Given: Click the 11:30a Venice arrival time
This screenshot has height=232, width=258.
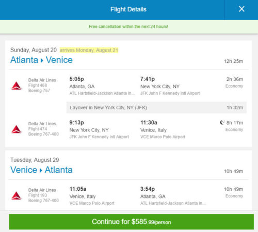Looking at the screenshot, I should 149,123.
